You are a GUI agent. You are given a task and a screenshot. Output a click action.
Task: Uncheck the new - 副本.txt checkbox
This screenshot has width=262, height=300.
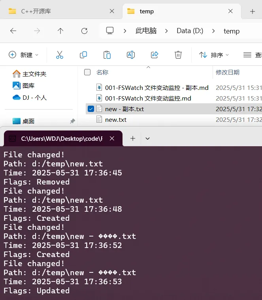[x=91, y=109]
